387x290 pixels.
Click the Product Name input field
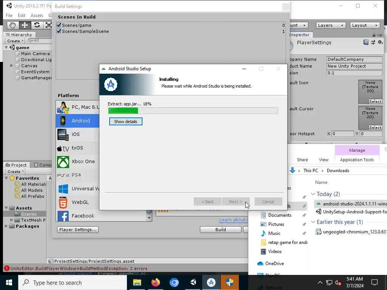click(x=354, y=66)
